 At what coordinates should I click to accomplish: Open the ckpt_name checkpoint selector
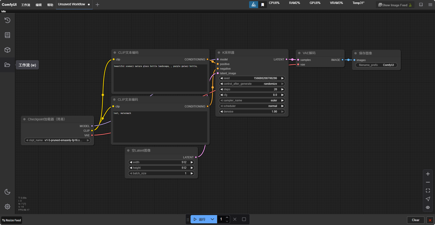tap(58, 140)
